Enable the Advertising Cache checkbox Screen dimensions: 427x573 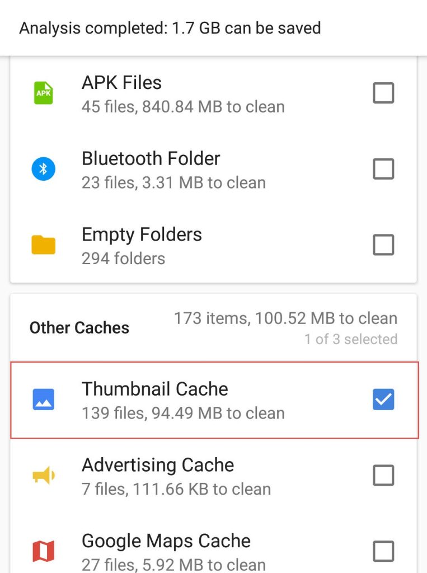pos(383,475)
